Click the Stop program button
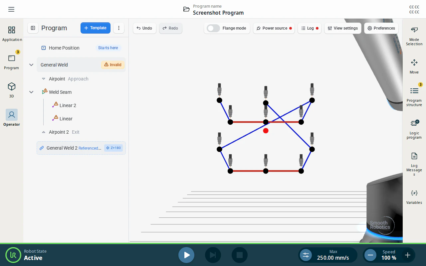This screenshot has width=426, height=266. tap(240, 255)
